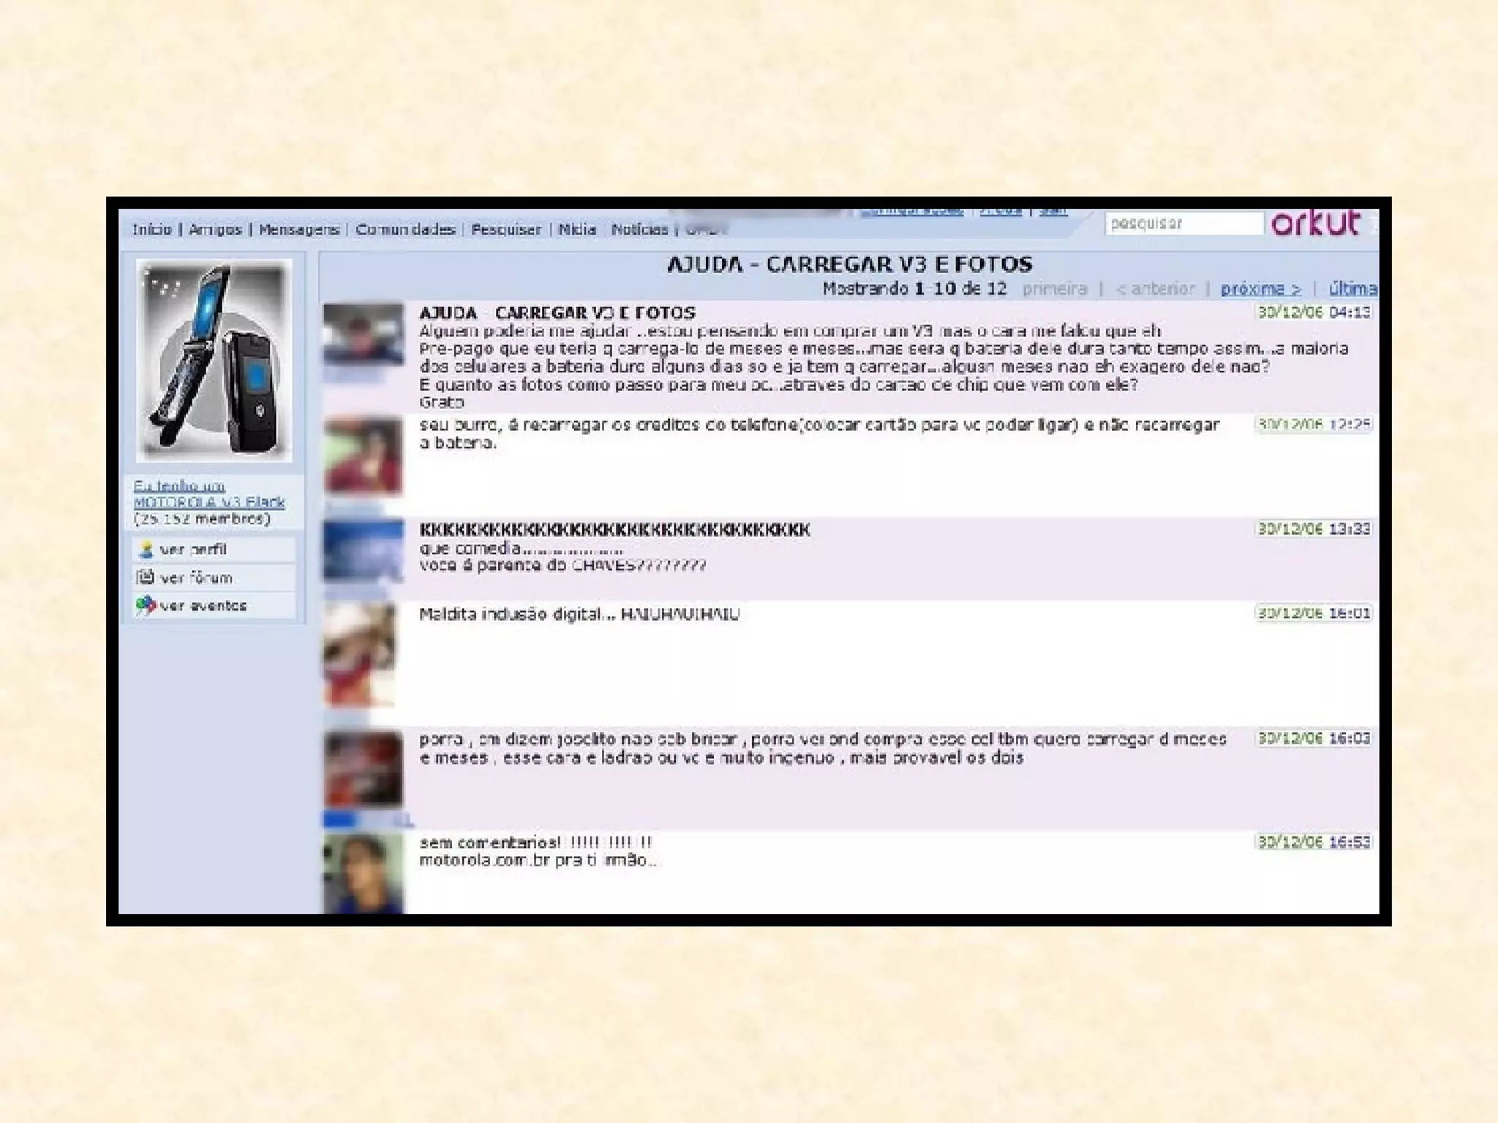Click the orkut logo
Viewport: 1498px width, 1123px height.
1315,223
